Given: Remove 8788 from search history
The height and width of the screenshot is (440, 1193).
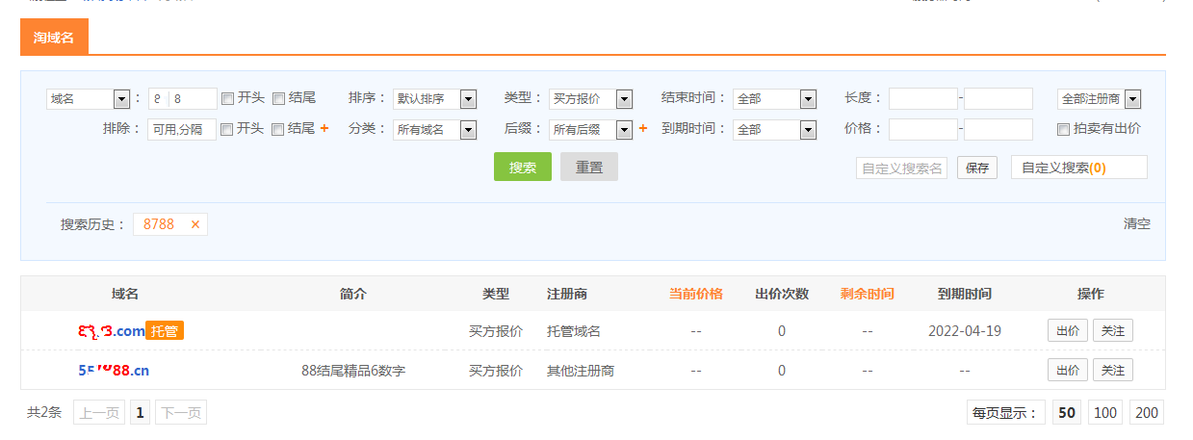Looking at the screenshot, I should (195, 224).
